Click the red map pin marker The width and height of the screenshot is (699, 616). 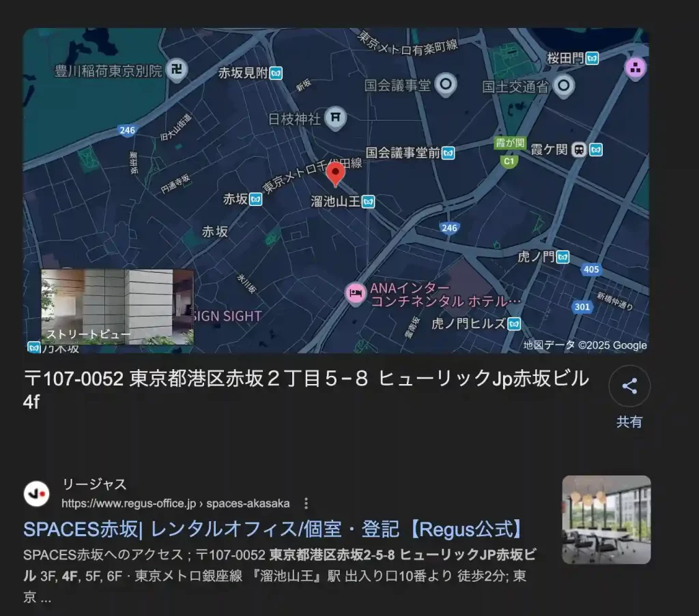coord(335,173)
